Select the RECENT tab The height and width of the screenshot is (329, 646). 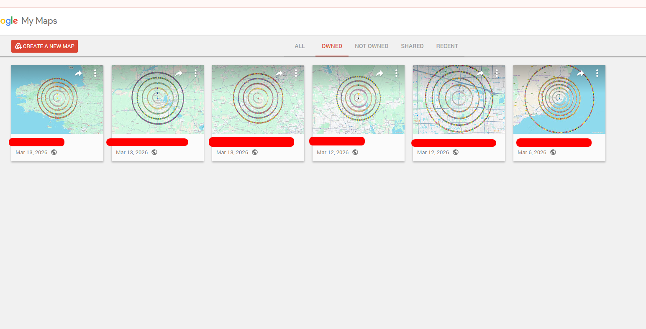(447, 46)
